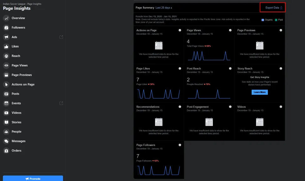
Task: Go to Posts in the sidebar
Action: coord(15,94)
